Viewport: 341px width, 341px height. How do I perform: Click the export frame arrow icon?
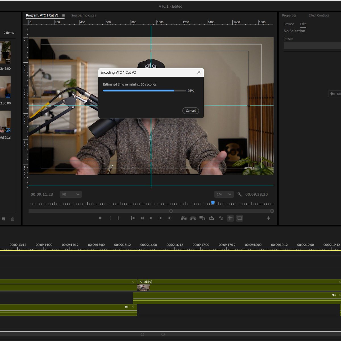(211, 218)
